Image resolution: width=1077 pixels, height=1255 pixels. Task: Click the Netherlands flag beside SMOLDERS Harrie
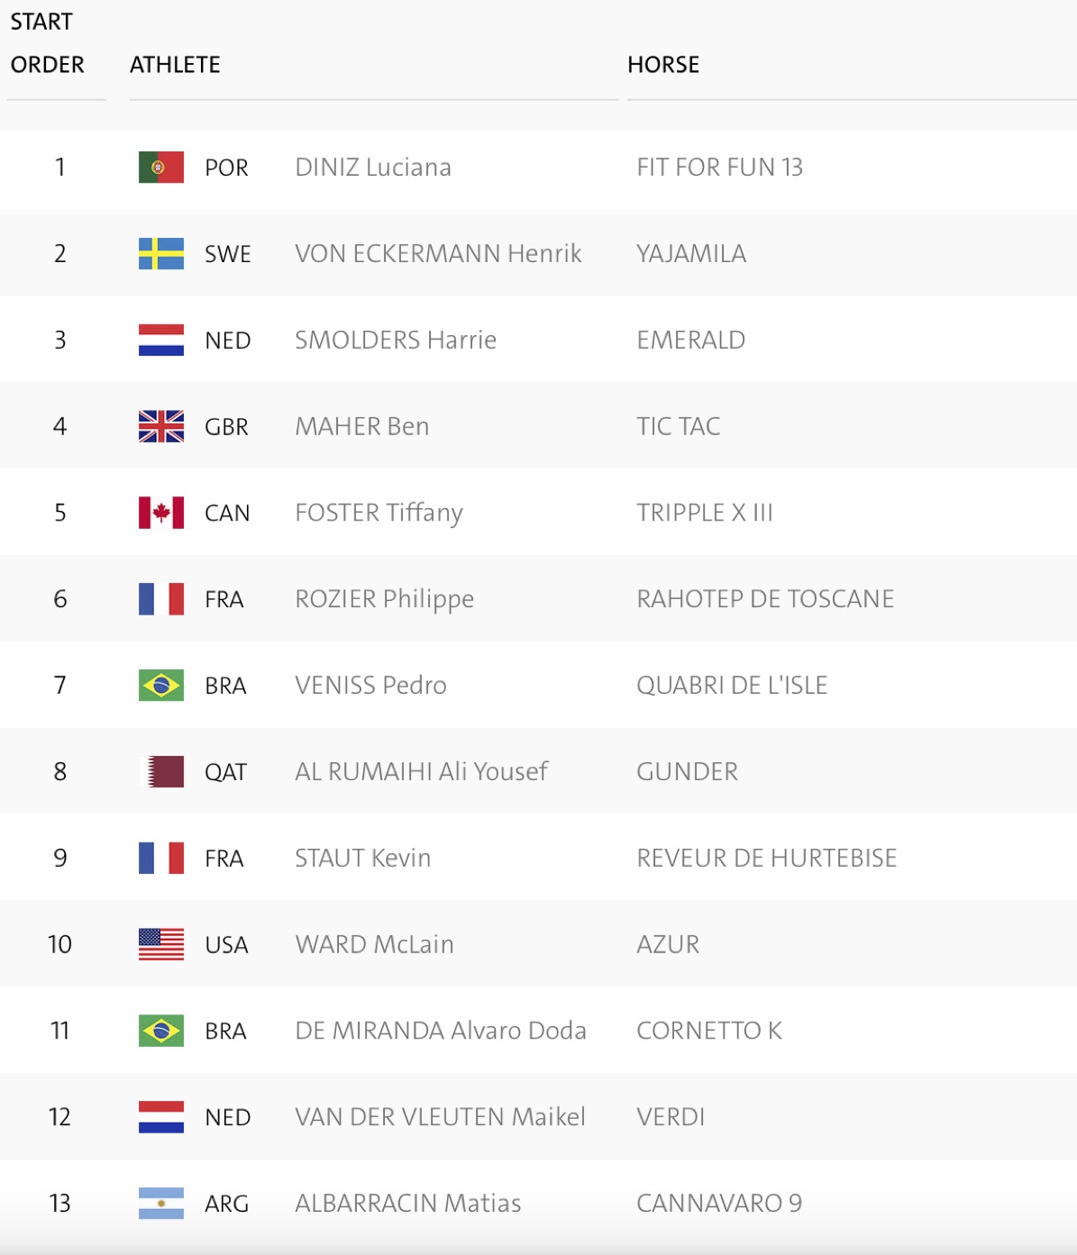(161, 341)
